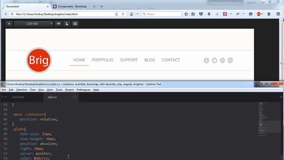This screenshot has height=160, width=284.
Task: Open the BLOG navigation link
Action: coord(150,60)
